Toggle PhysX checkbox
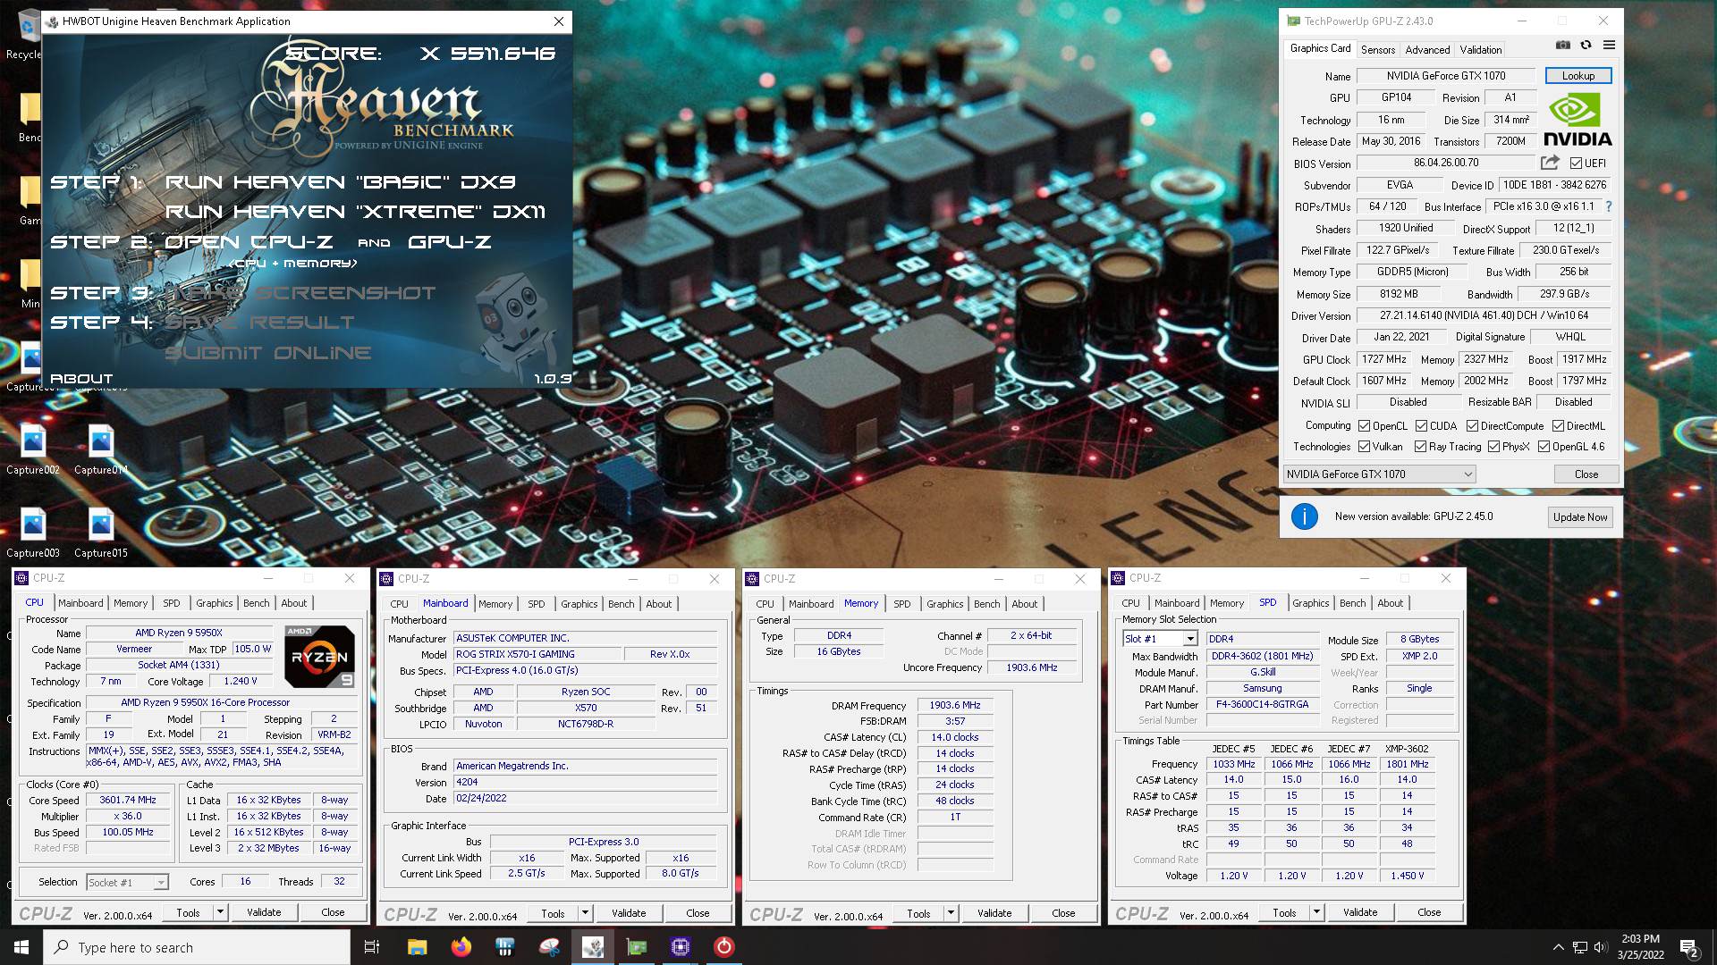The width and height of the screenshot is (1717, 965). pos(1493,447)
